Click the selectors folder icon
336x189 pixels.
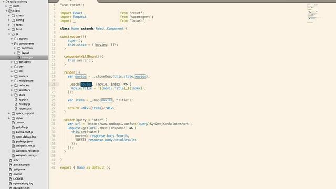coord(16,90)
